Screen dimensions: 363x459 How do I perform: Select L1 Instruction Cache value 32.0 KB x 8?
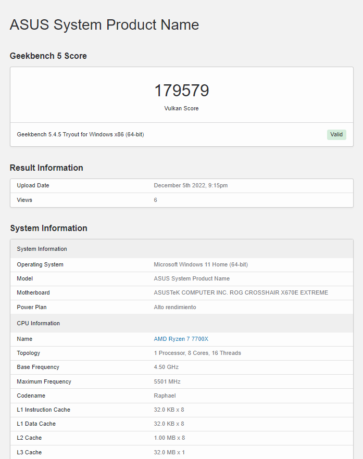point(169,410)
